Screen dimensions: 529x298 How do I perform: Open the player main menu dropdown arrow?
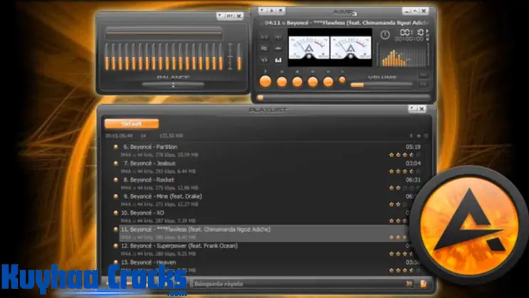coord(262,11)
